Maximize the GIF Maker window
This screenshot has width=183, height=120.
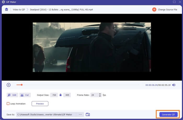[x=174, y=2]
